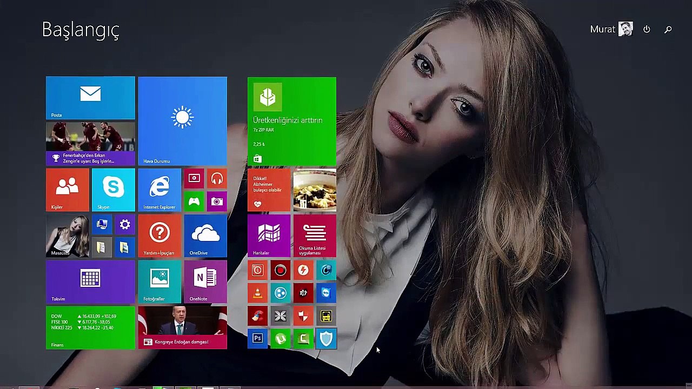Launch the red and white shield tile
Viewport: 692px width, 389px height.
[x=303, y=316]
